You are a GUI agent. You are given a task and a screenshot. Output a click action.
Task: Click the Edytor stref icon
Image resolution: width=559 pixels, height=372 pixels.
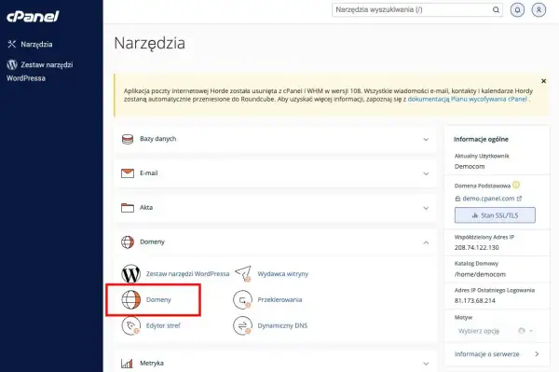click(130, 325)
